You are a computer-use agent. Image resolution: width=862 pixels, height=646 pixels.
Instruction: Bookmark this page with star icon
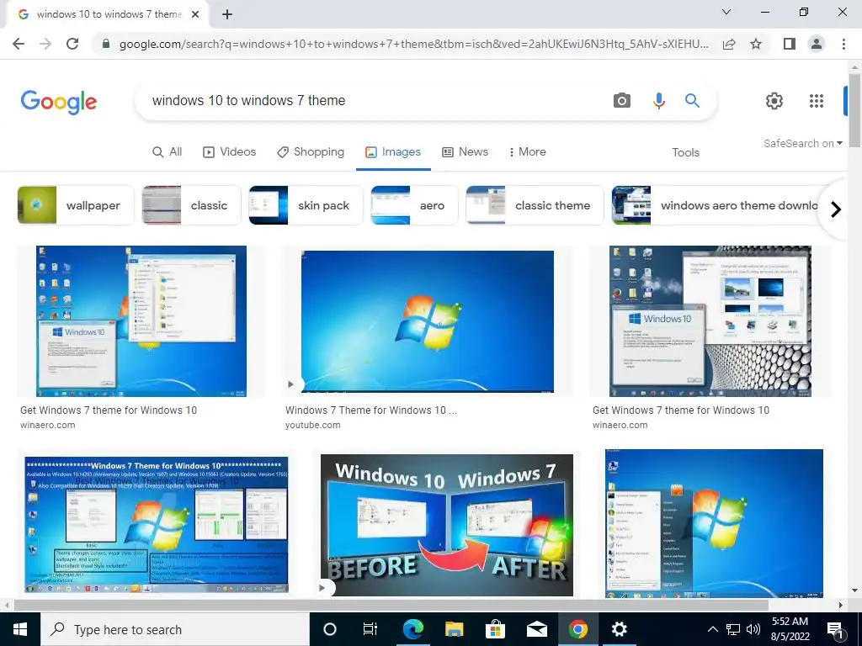[x=756, y=44]
